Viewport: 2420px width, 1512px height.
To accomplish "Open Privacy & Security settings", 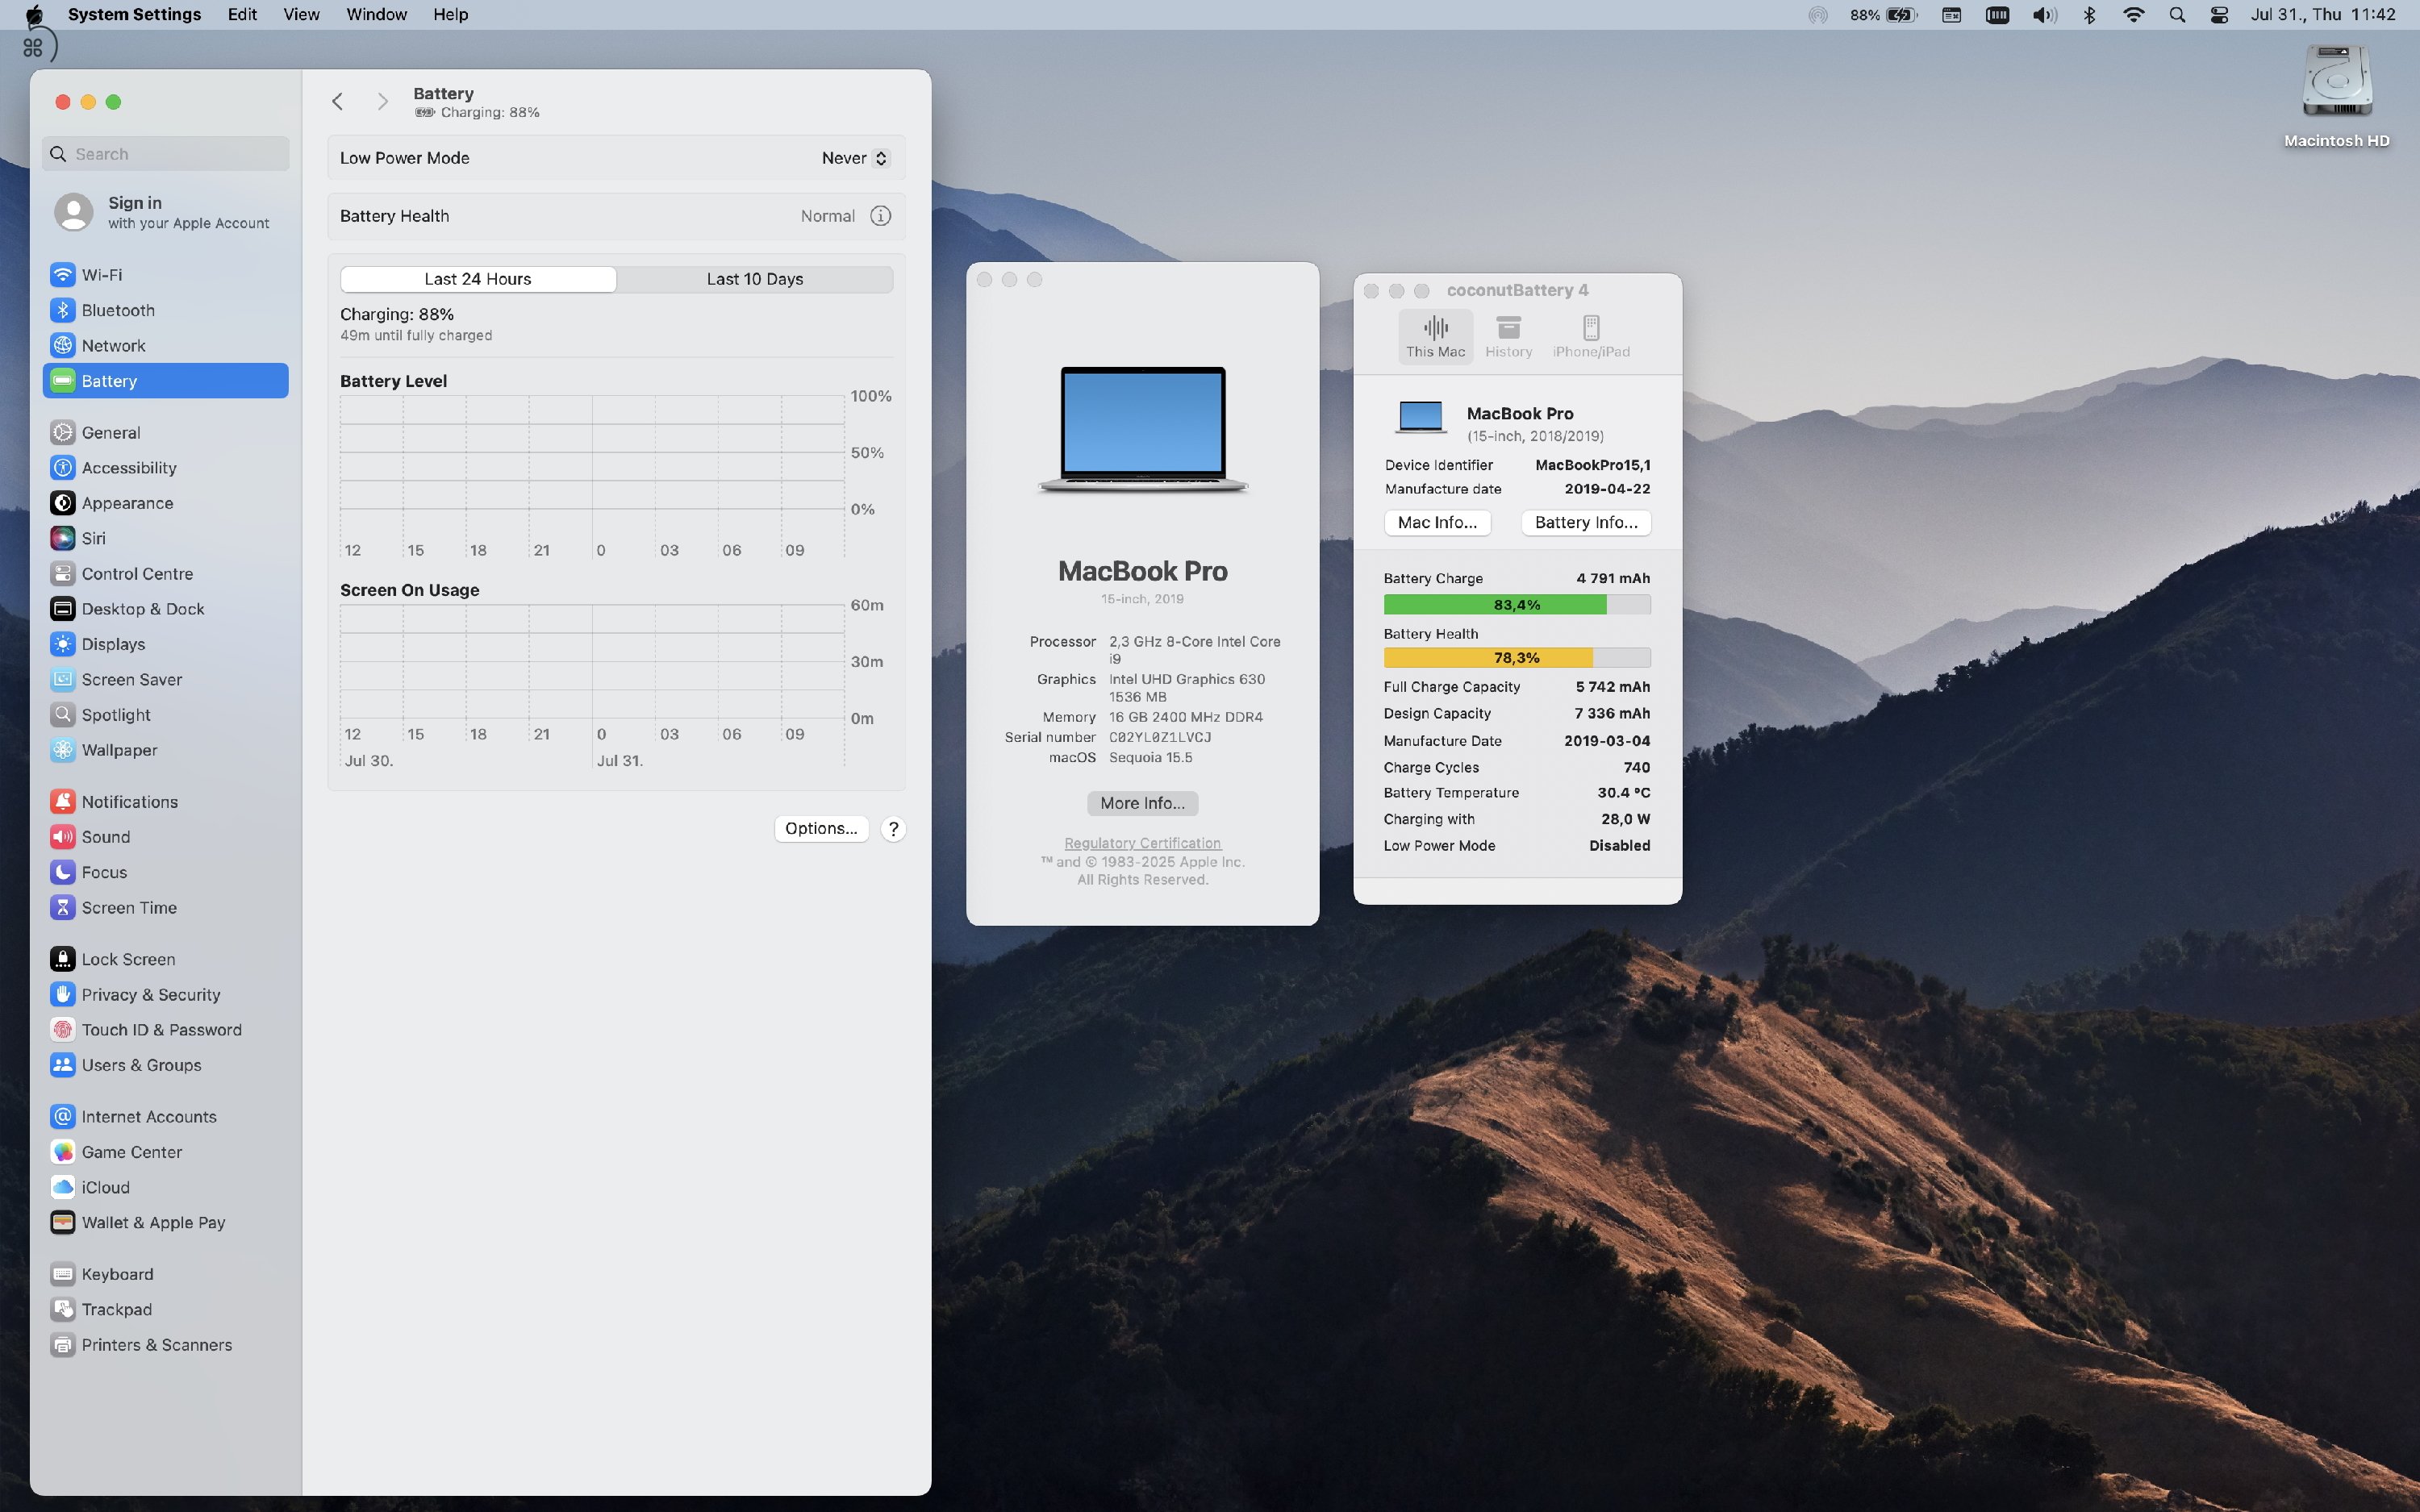I will pyautogui.click(x=165, y=995).
